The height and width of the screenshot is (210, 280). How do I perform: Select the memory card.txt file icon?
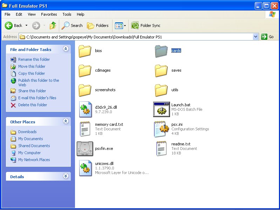[x=85, y=129]
